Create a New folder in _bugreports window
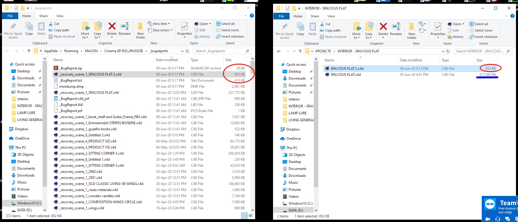 click(x=140, y=31)
